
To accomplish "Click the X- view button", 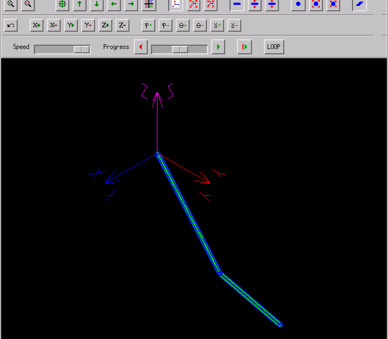I will pyautogui.click(x=54, y=25).
